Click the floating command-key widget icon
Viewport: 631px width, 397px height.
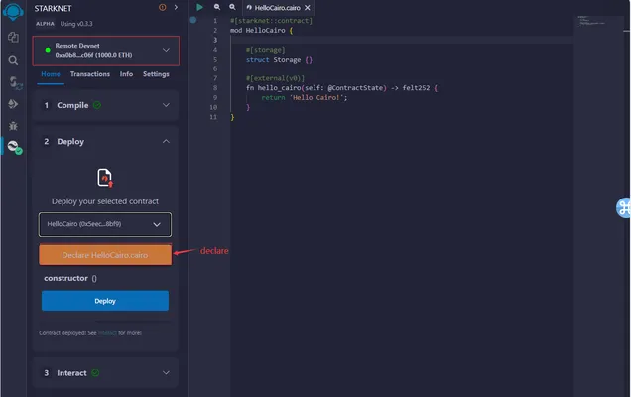pos(623,207)
